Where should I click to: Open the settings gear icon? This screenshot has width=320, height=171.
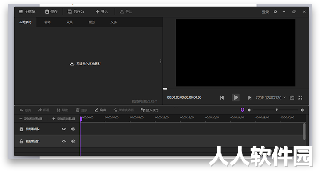[x=275, y=12]
